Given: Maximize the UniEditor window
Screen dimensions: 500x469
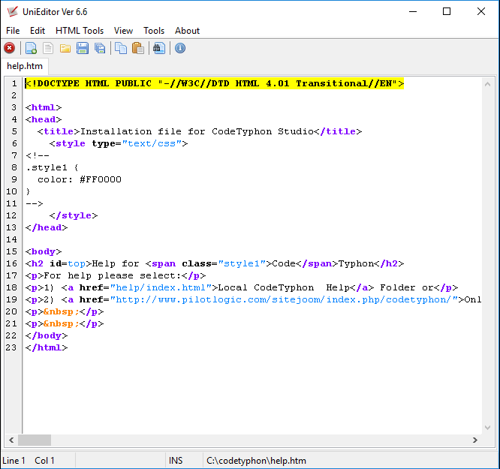Looking at the screenshot, I should (447, 11).
